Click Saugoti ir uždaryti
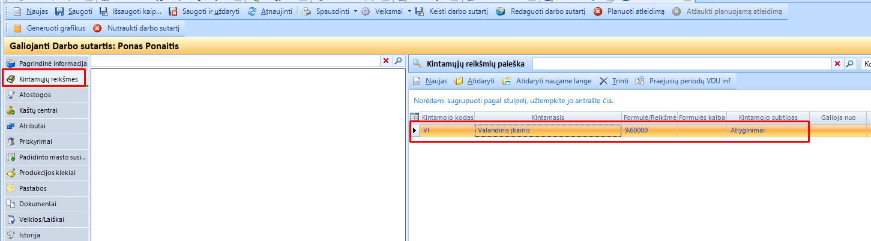 coord(204,11)
